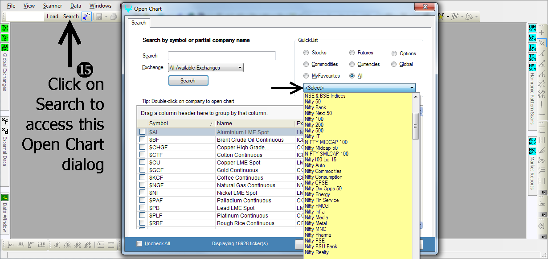Click the ADV REP report icon
This screenshot has height=259, width=548.
click(x=532, y=141)
